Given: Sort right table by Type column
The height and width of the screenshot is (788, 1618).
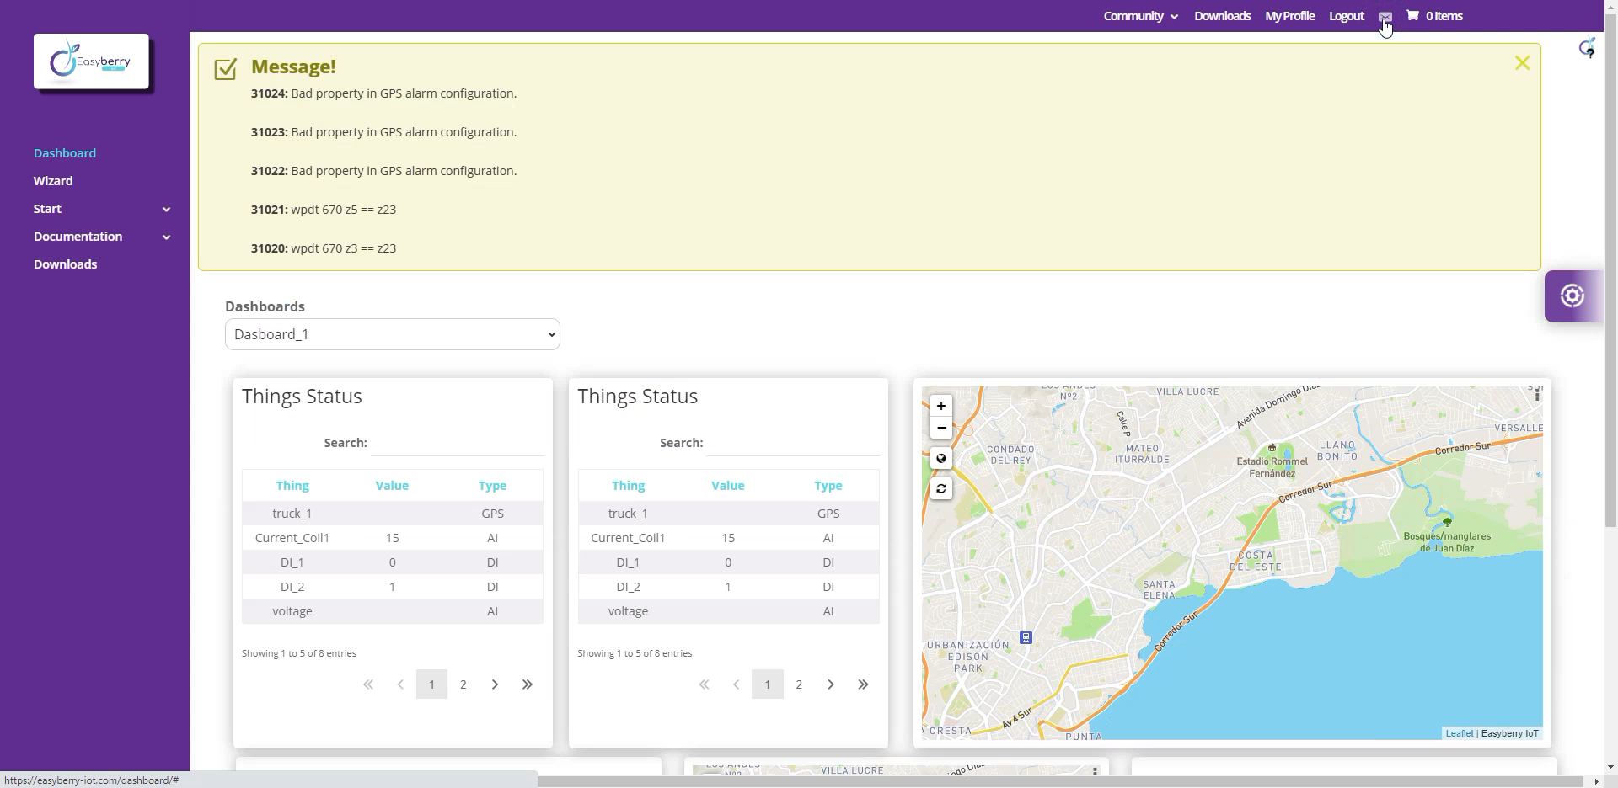Looking at the screenshot, I should [828, 486].
